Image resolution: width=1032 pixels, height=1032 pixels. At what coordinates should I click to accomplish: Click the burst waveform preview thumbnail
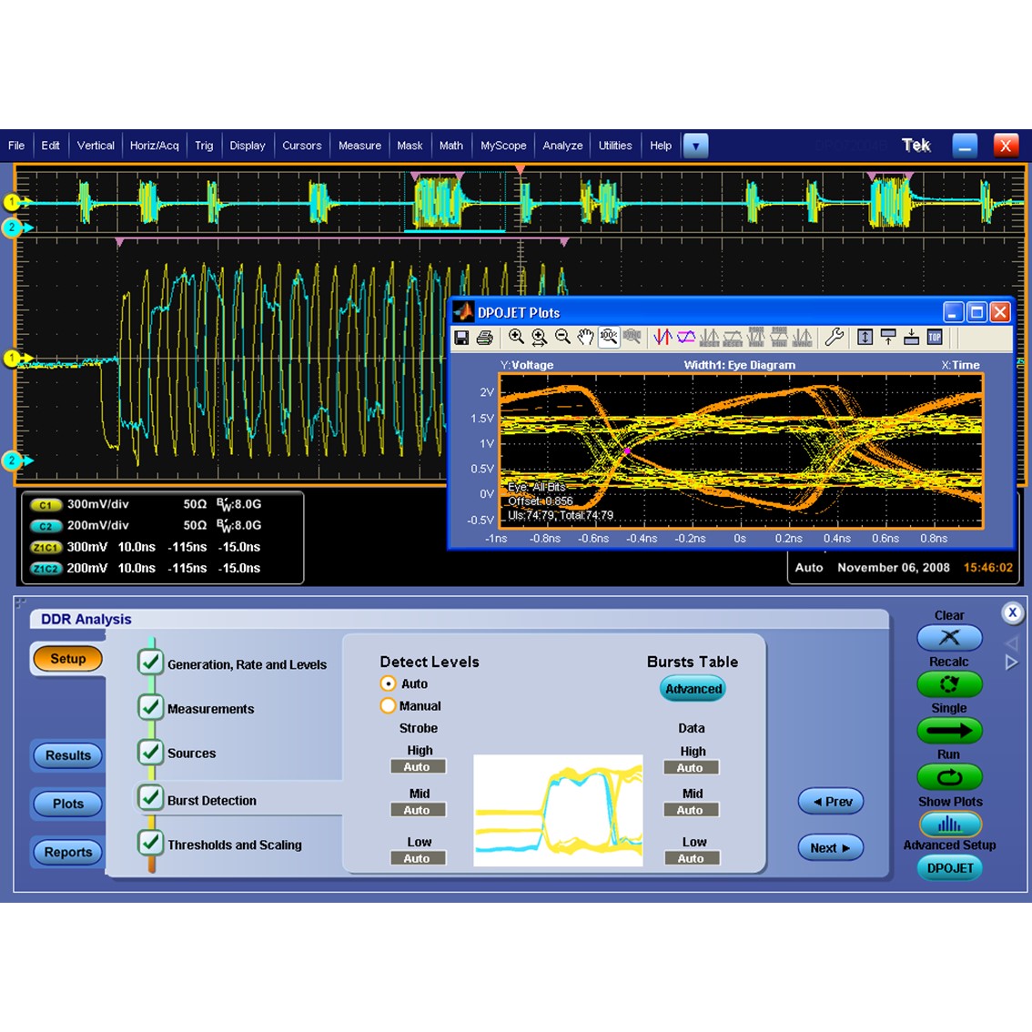[557, 810]
